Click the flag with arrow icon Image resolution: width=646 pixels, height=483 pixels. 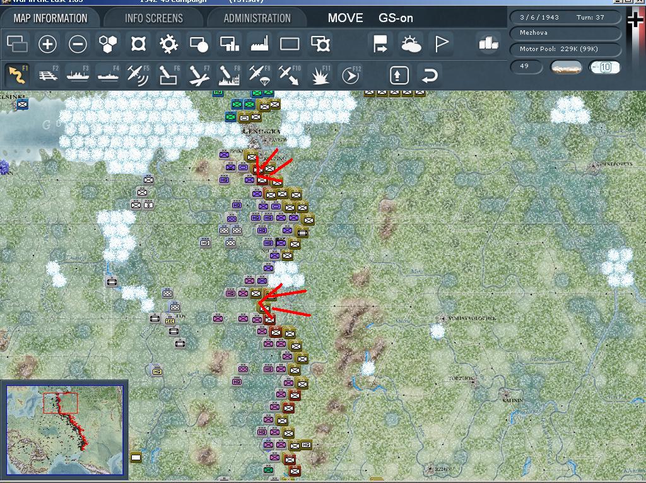click(380, 44)
